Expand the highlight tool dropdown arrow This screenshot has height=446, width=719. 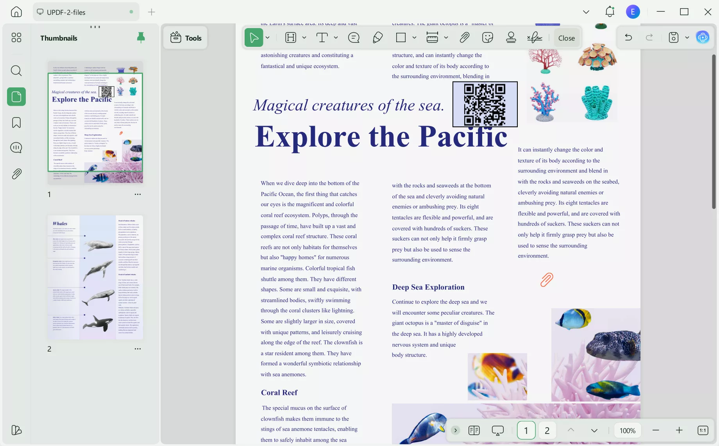pyautogui.click(x=304, y=38)
